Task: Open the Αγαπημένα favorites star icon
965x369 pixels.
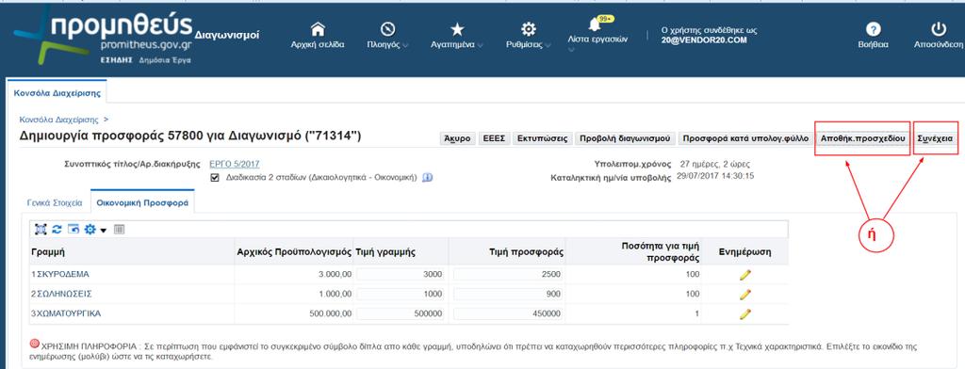Action: click(x=457, y=29)
